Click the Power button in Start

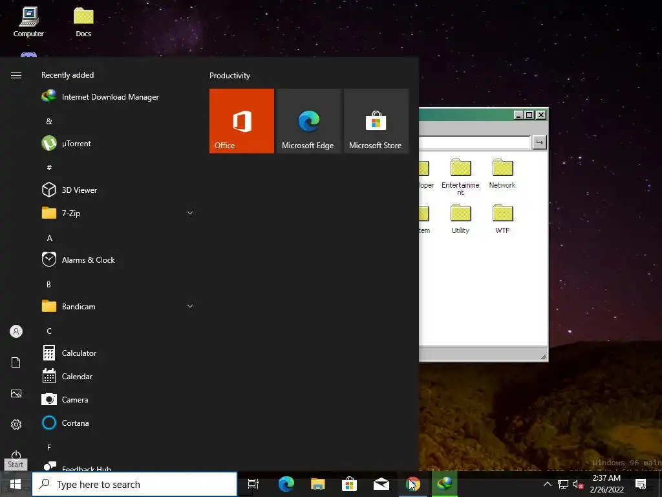point(16,455)
